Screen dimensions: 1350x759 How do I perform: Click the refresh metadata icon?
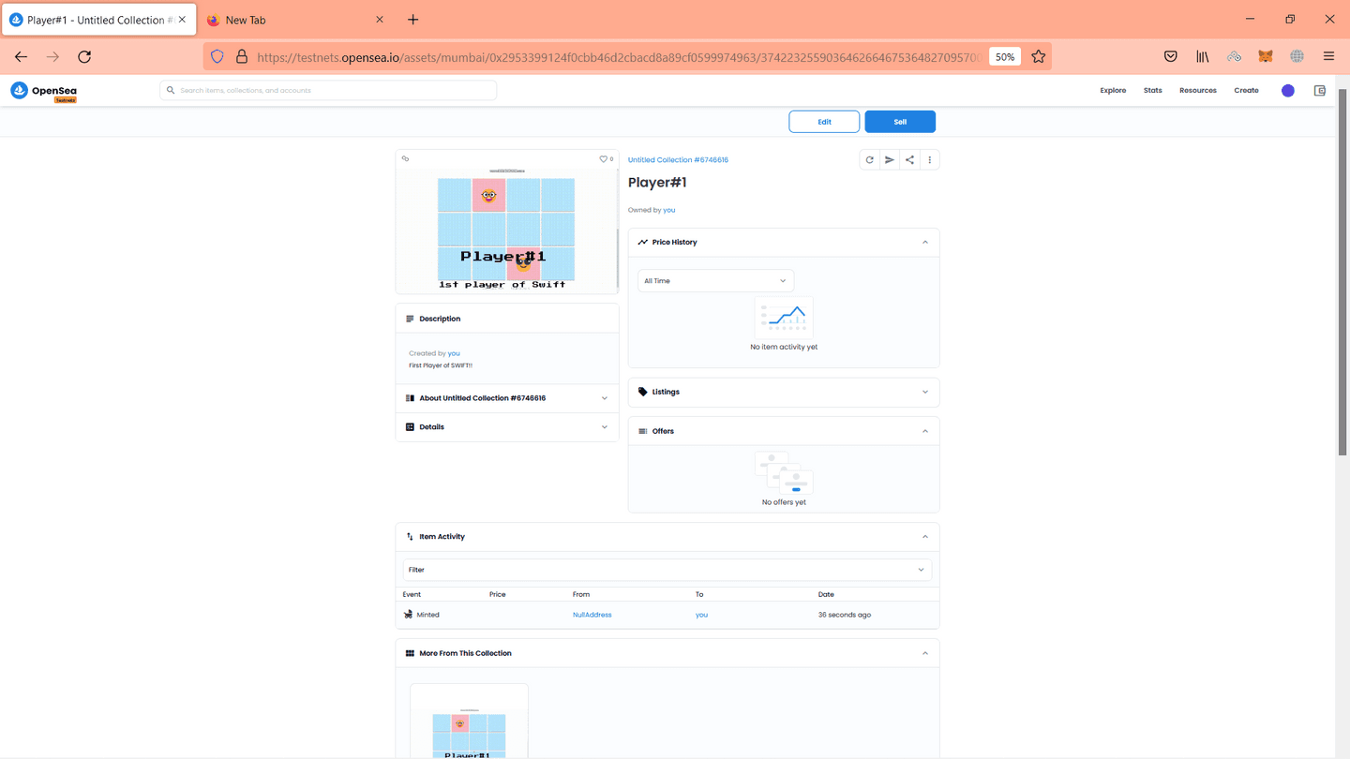click(x=869, y=160)
